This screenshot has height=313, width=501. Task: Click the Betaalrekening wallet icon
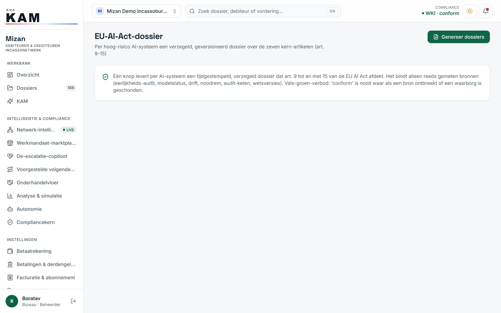pyautogui.click(x=10, y=251)
